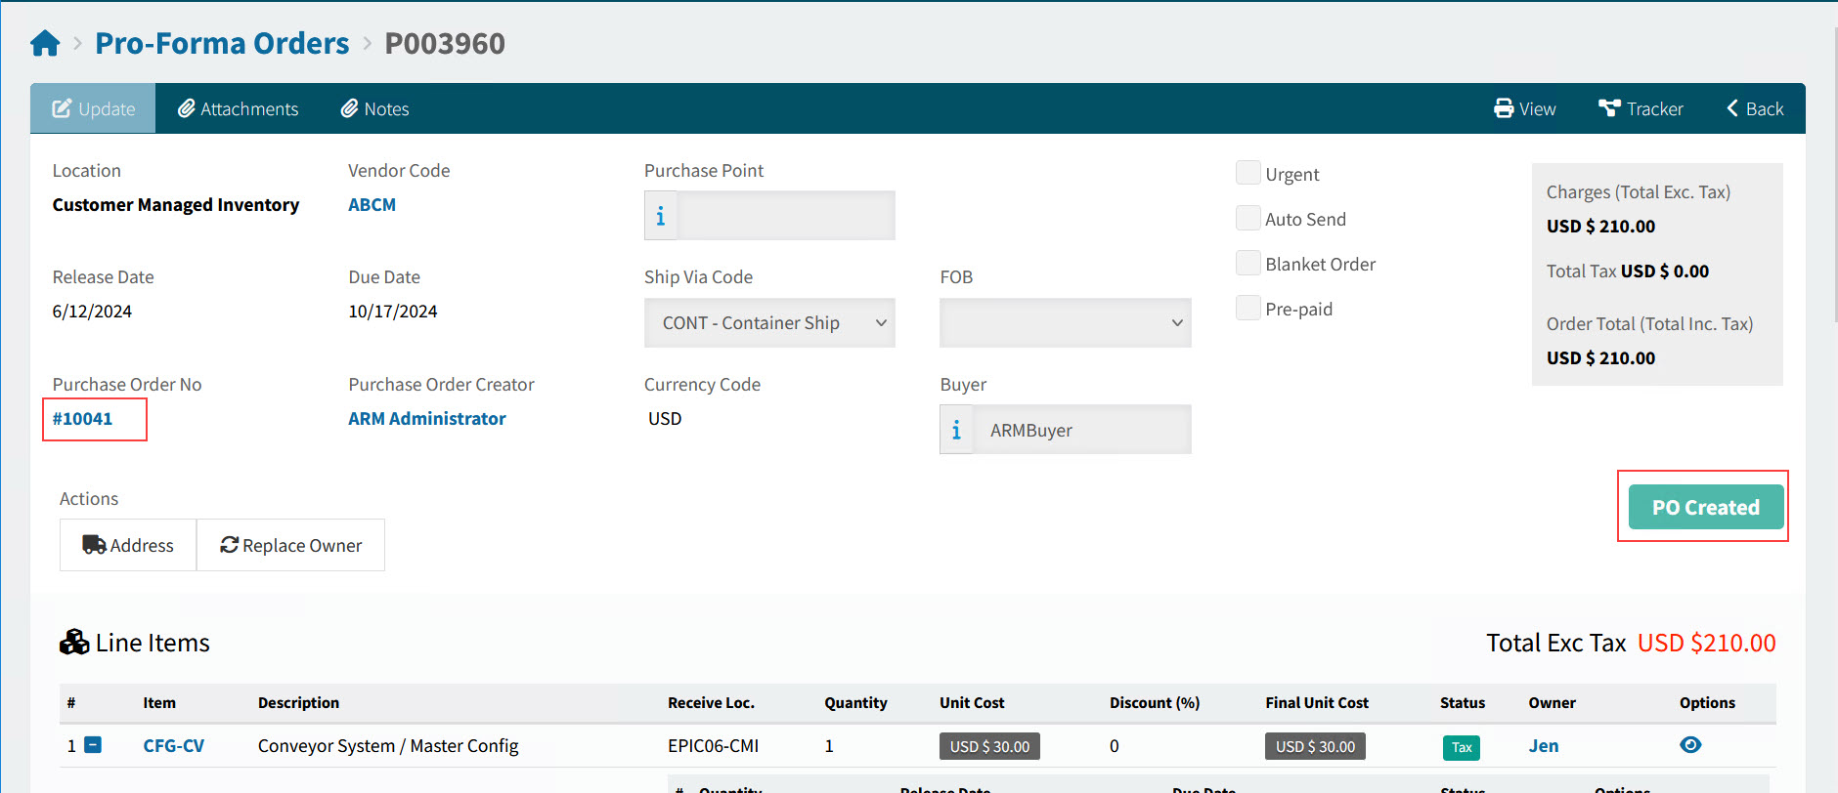Open the Tracker view
The width and height of the screenshot is (1838, 793).
coord(1641,108)
